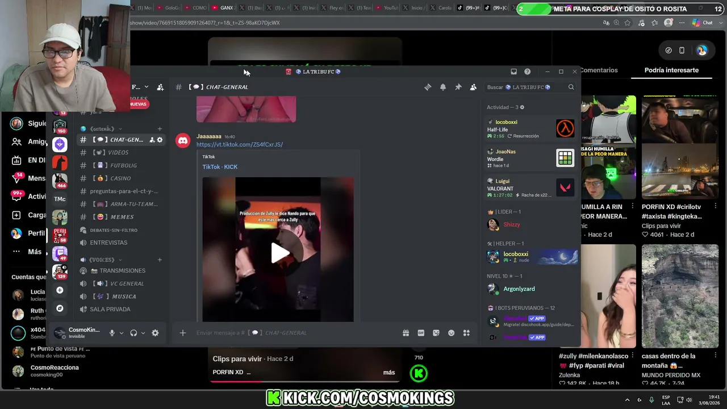Open Discord user settings gear
Viewport: 727px width, 409px height.
(155, 333)
